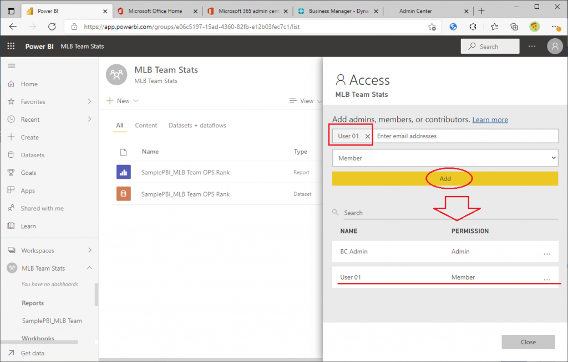The width and height of the screenshot is (568, 362).
Task: Open the Power BI app launcher grid
Action: [11, 46]
